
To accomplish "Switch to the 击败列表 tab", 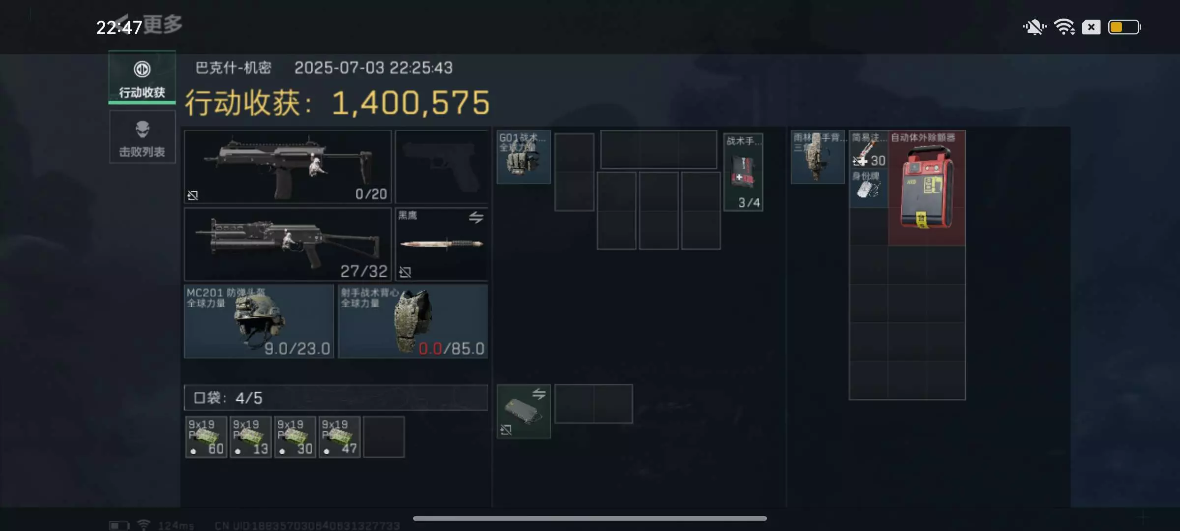I will coord(142,137).
